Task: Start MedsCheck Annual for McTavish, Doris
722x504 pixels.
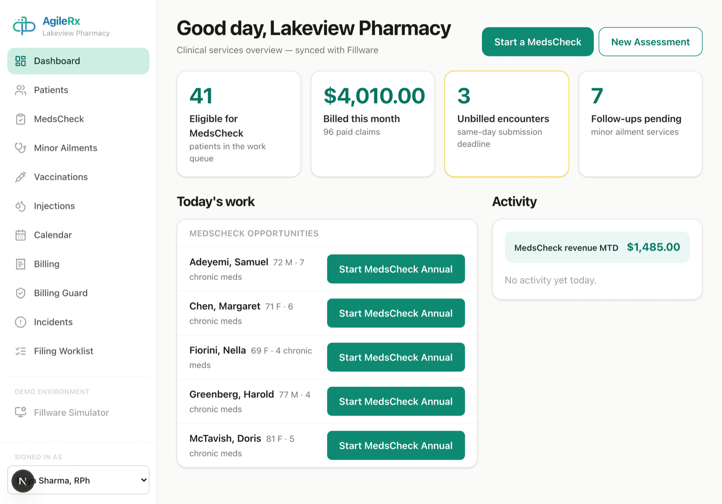Action: (396, 445)
